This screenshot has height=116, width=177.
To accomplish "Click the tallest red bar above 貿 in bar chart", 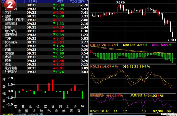I will pos(53,85).
